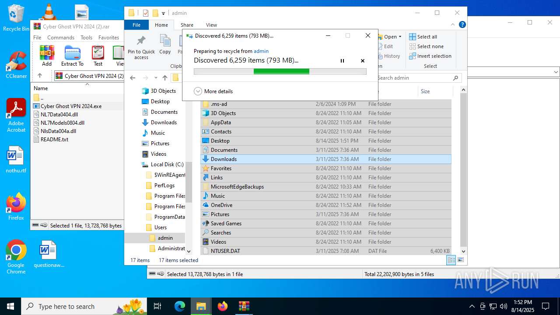The image size is (560, 315).
Task: Click Pin to Quick access icon
Action: pos(141,47)
